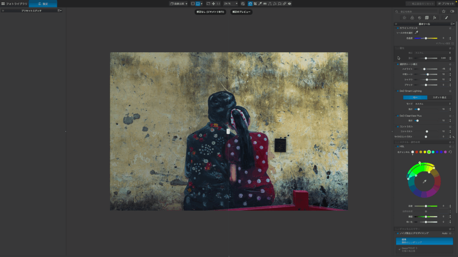Screen dimensions: 458x257
Task: Close the Basic Tools palette
Action: coord(396,24)
